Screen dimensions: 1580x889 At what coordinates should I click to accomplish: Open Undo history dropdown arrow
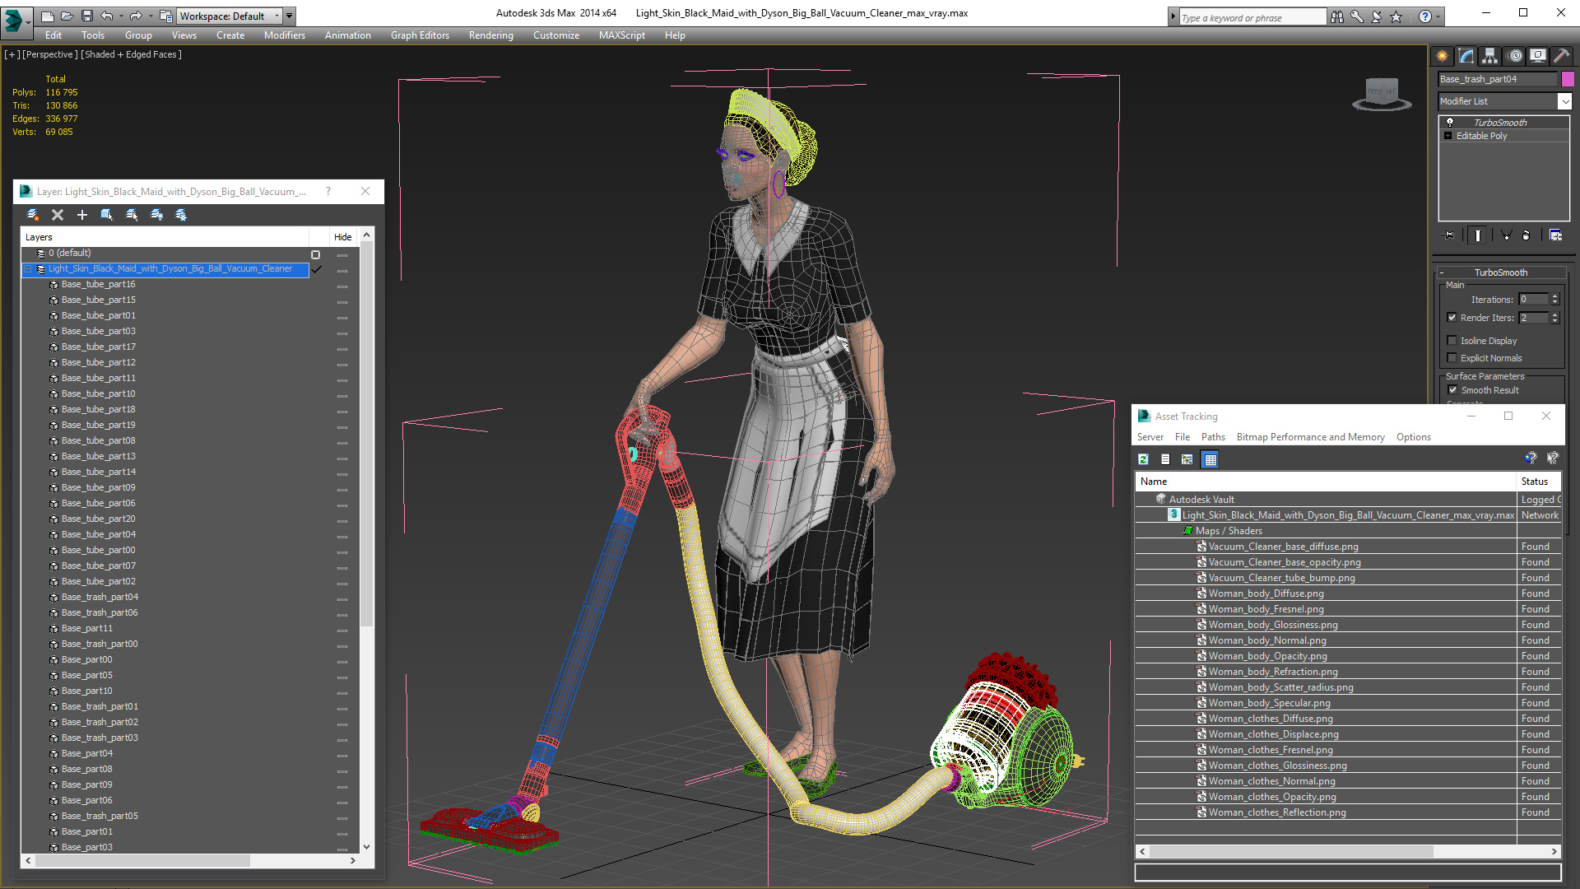(x=121, y=16)
